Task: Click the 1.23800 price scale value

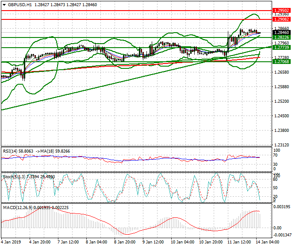Action: [281, 131]
